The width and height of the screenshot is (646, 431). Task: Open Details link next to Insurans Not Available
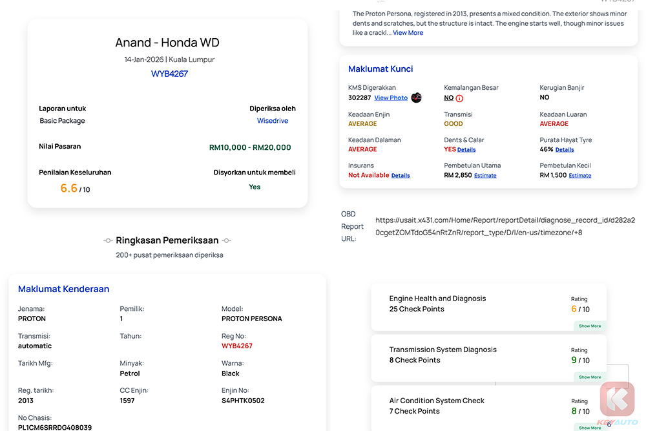pos(401,176)
